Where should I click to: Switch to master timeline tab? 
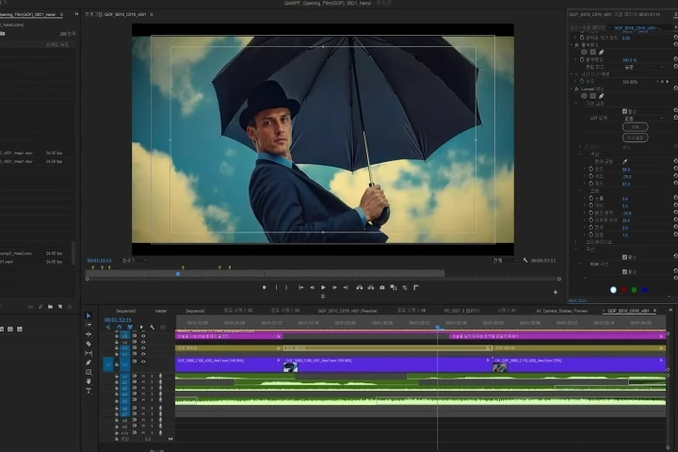[x=161, y=311]
